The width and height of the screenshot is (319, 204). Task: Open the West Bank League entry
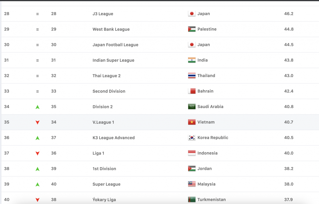point(111,29)
